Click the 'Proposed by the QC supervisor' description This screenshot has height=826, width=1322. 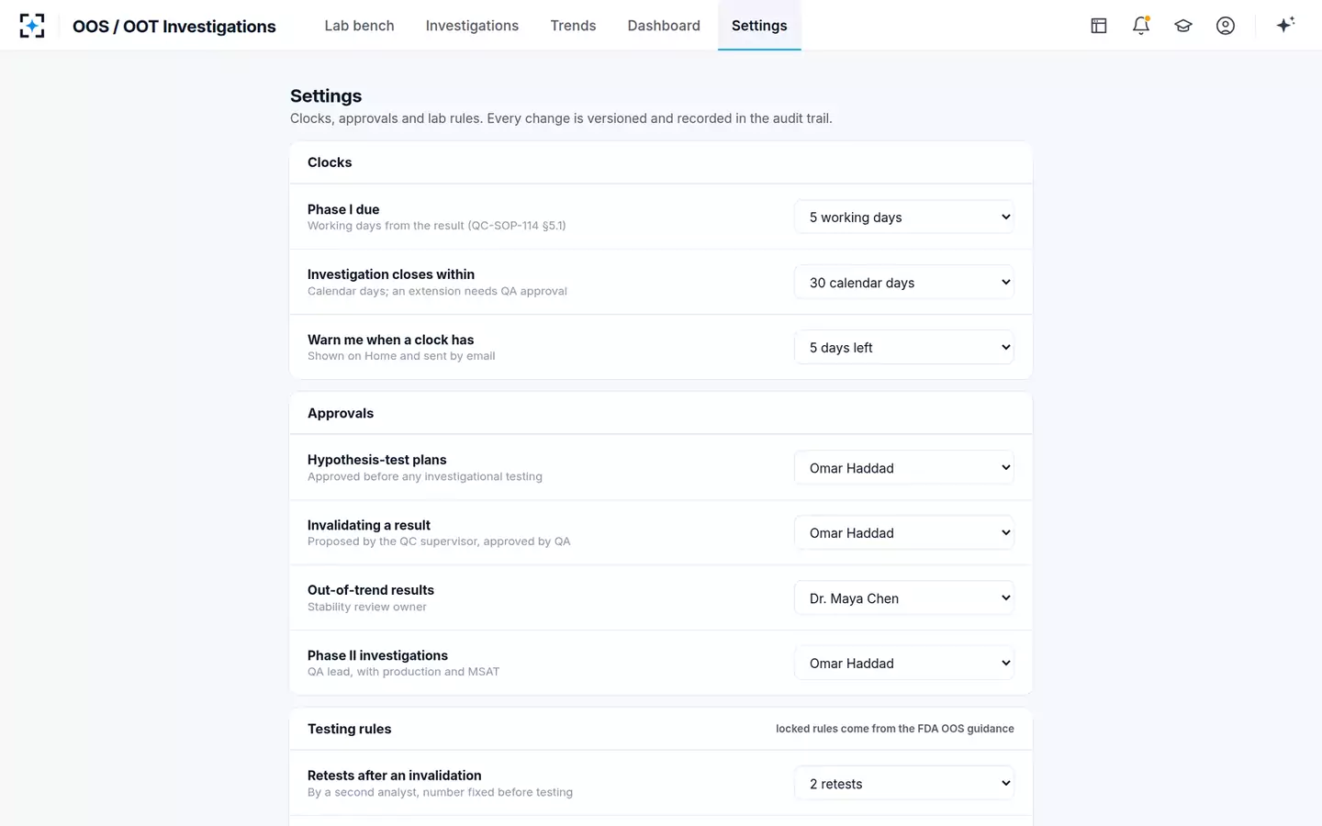click(439, 541)
